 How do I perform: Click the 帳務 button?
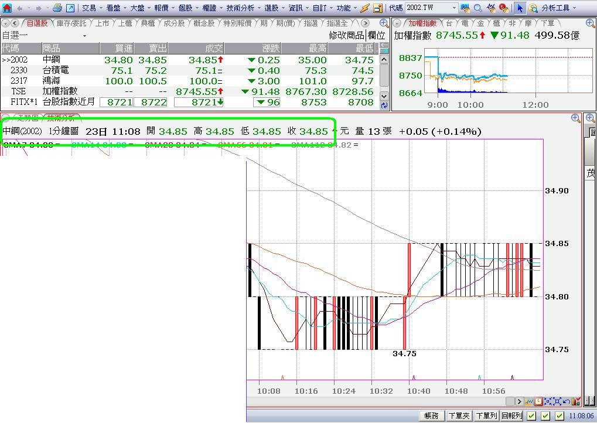click(x=431, y=416)
